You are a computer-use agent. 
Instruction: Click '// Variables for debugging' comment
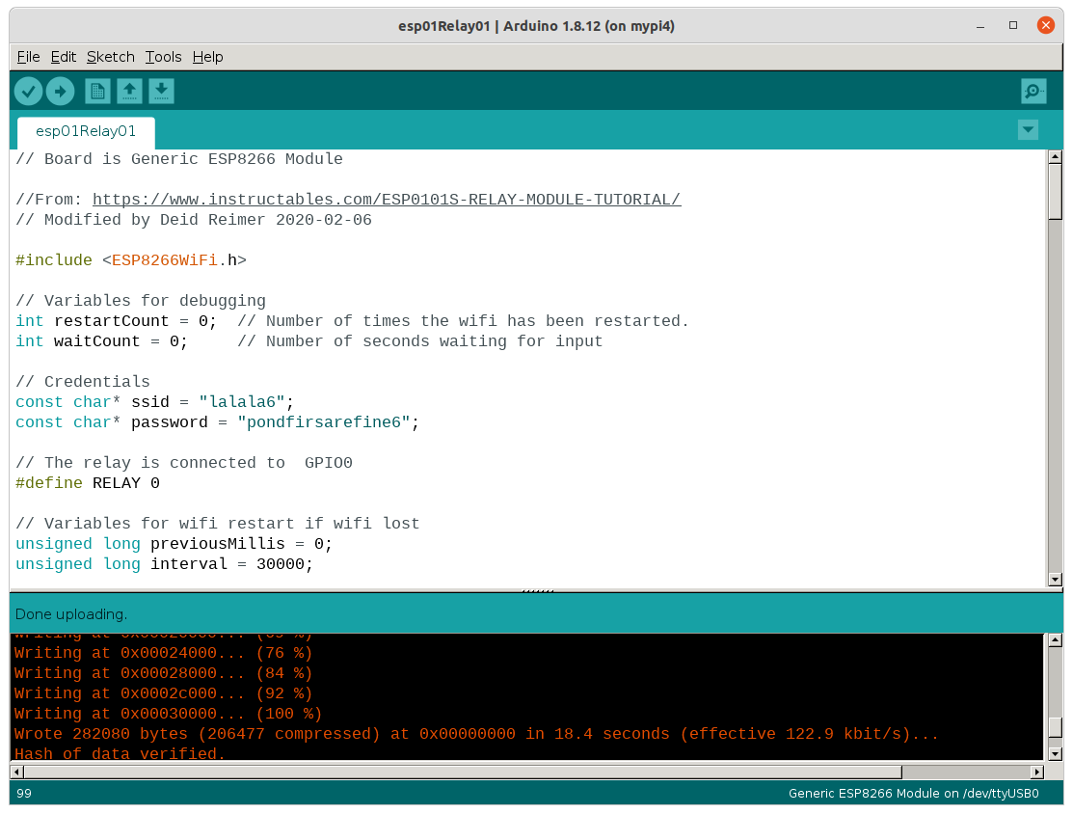coord(141,301)
